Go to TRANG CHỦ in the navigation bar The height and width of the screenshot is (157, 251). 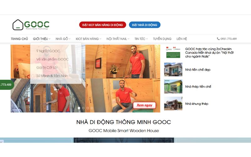point(19,39)
